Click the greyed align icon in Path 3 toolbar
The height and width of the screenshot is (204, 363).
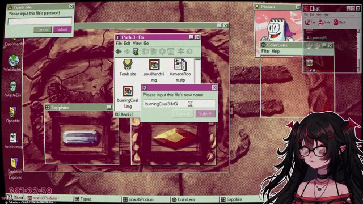pyautogui.click(x=180, y=52)
